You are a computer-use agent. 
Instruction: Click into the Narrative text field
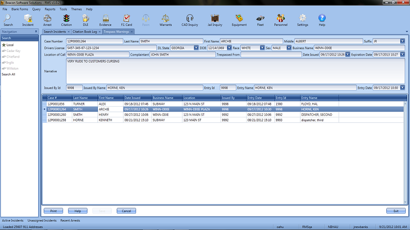pyautogui.click(x=235, y=71)
